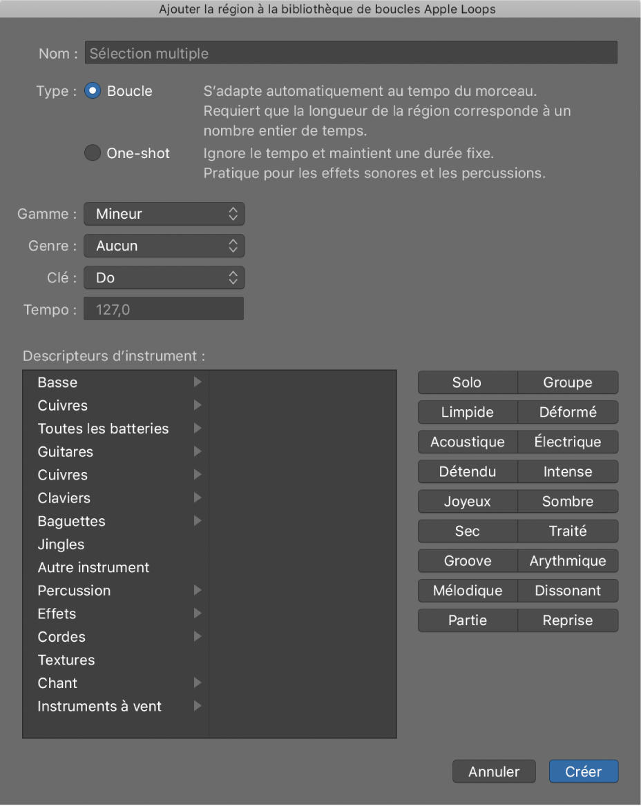641x806 pixels.
Task: Toggle the Électrique descriptor button
Action: [568, 442]
